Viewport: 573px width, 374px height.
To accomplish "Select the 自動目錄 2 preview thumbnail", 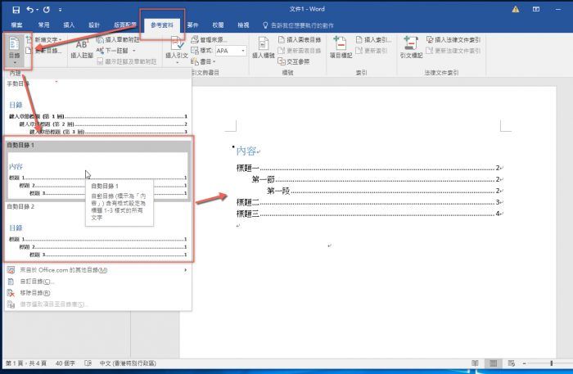I will pos(97,237).
